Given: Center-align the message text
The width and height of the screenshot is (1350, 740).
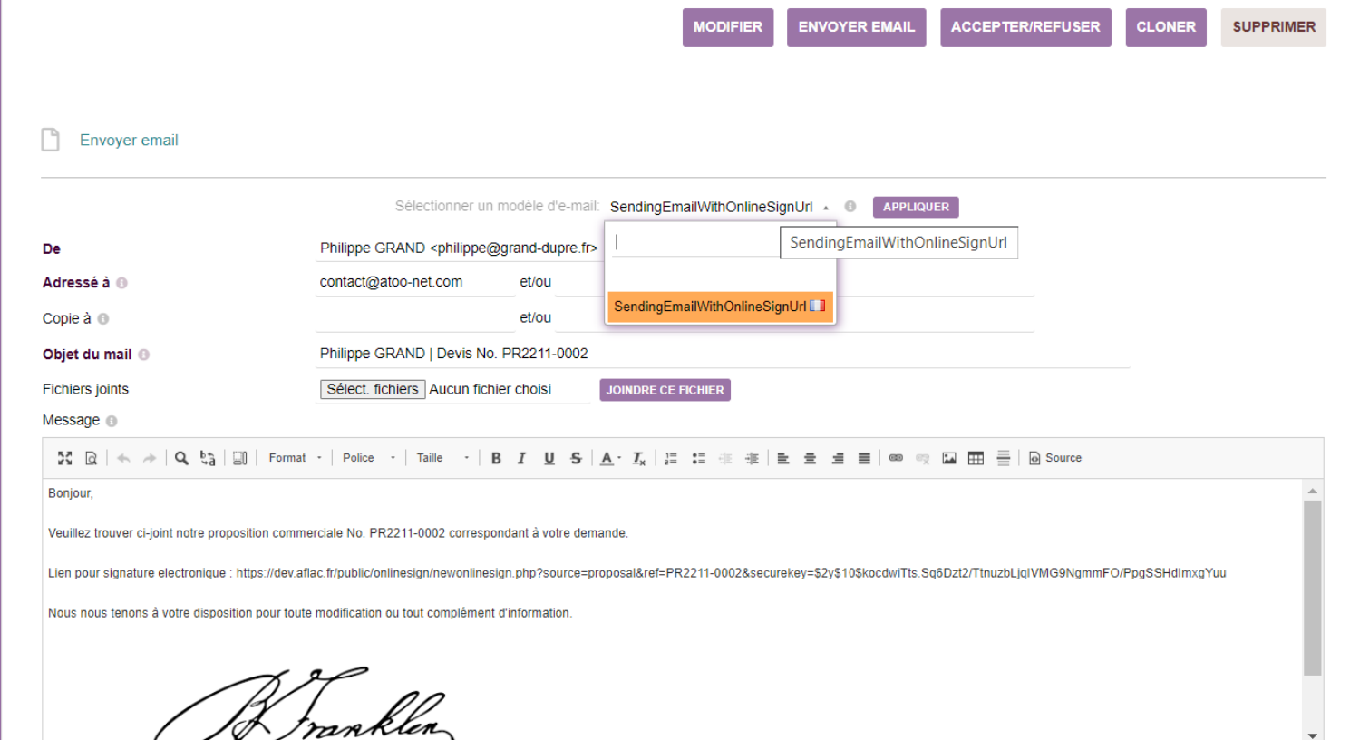Looking at the screenshot, I should click(x=810, y=458).
